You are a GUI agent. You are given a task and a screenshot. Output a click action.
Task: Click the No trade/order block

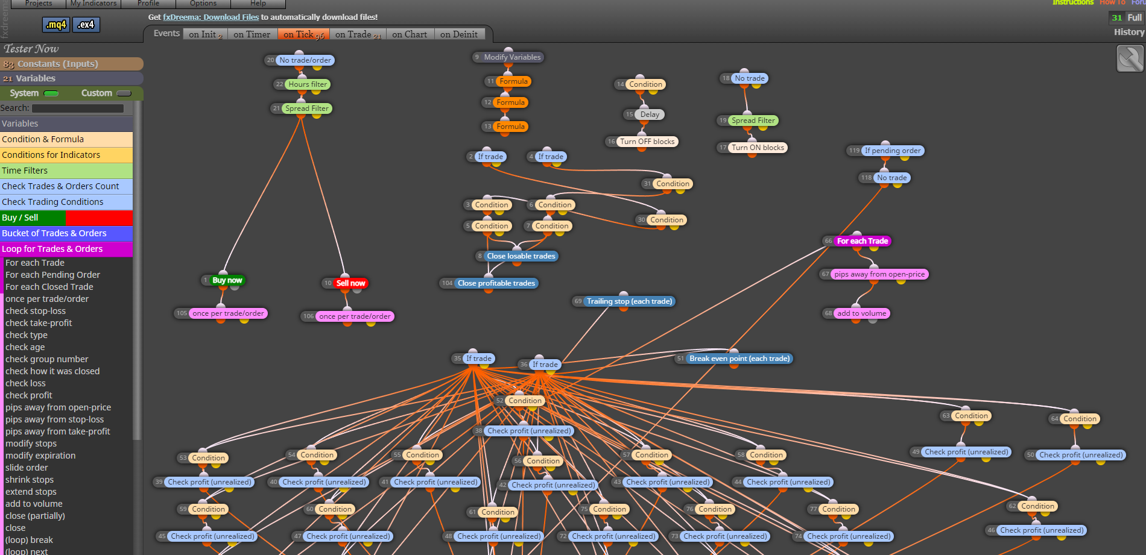click(x=305, y=60)
